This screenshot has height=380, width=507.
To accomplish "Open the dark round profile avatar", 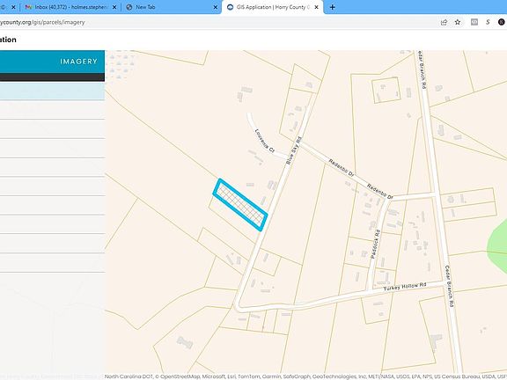I will pyautogui.click(x=502, y=22).
